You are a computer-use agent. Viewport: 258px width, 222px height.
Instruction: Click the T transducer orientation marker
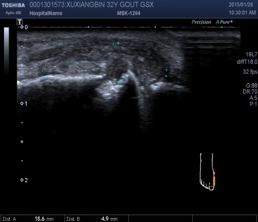pos(19,22)
